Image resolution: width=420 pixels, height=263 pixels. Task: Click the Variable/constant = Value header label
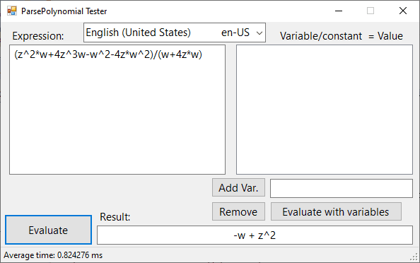[342, 36]
